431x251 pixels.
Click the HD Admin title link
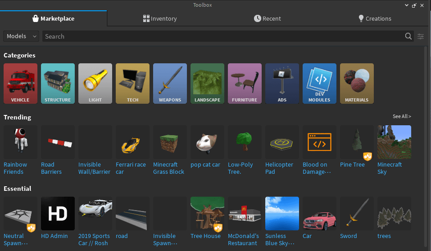click(x=54, y=236)
